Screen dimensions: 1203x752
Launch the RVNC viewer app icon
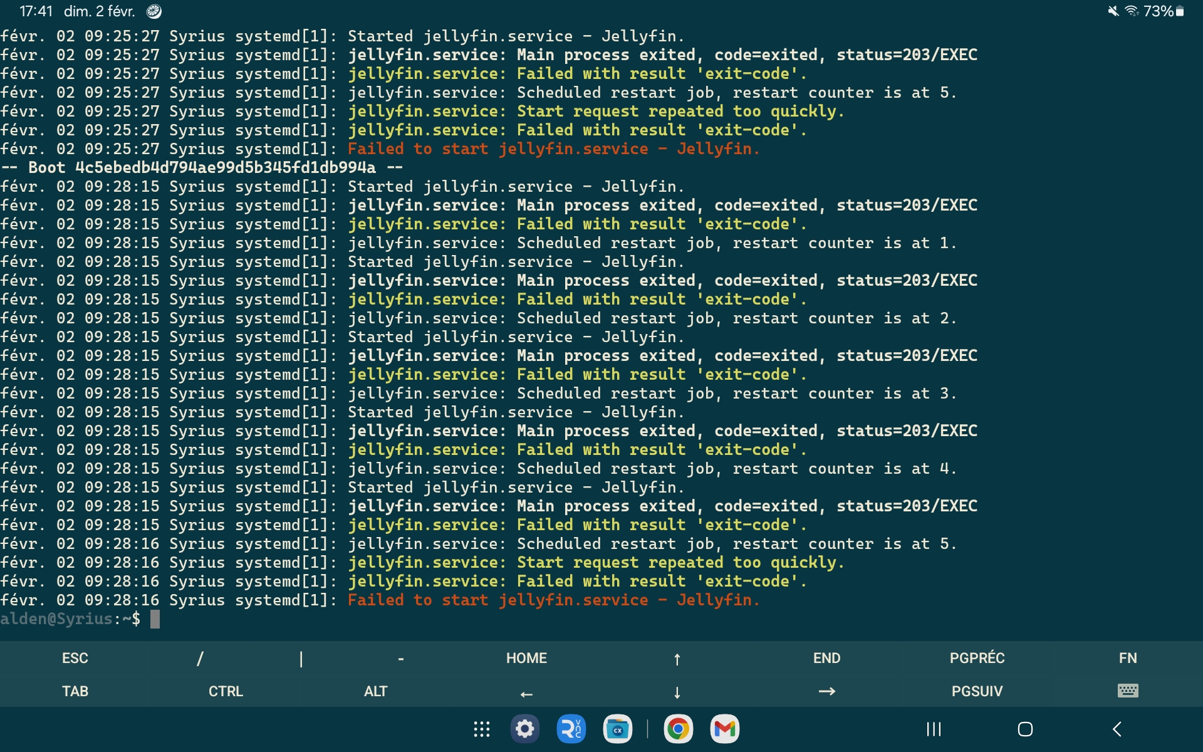(571, 729)
